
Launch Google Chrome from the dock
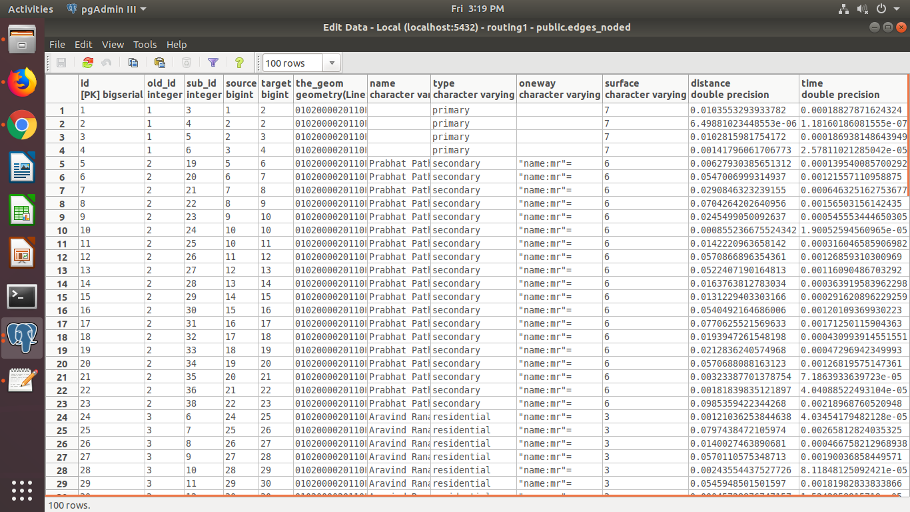click(x=22, y=125)
